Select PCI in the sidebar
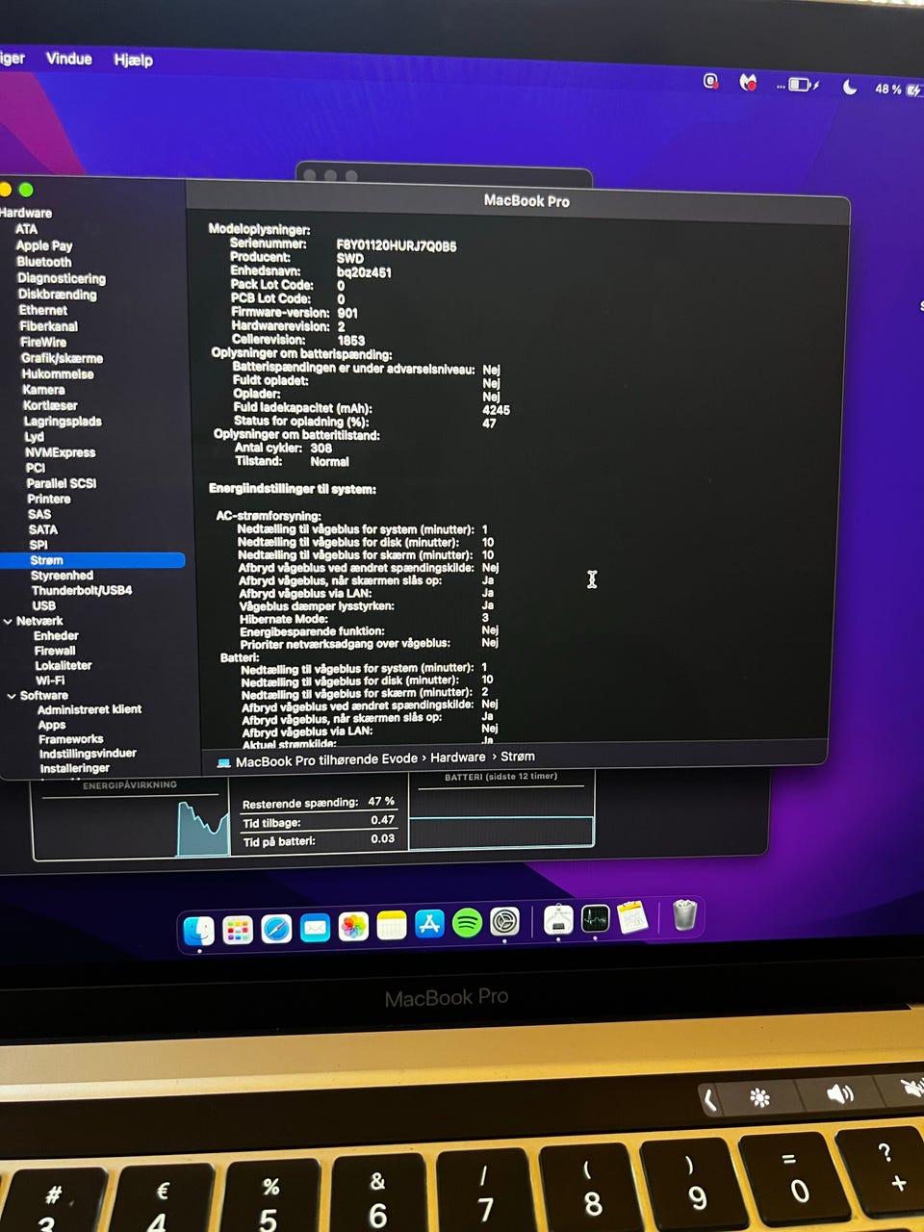This screenshot has width=924, height=1232. click(36, 468)
